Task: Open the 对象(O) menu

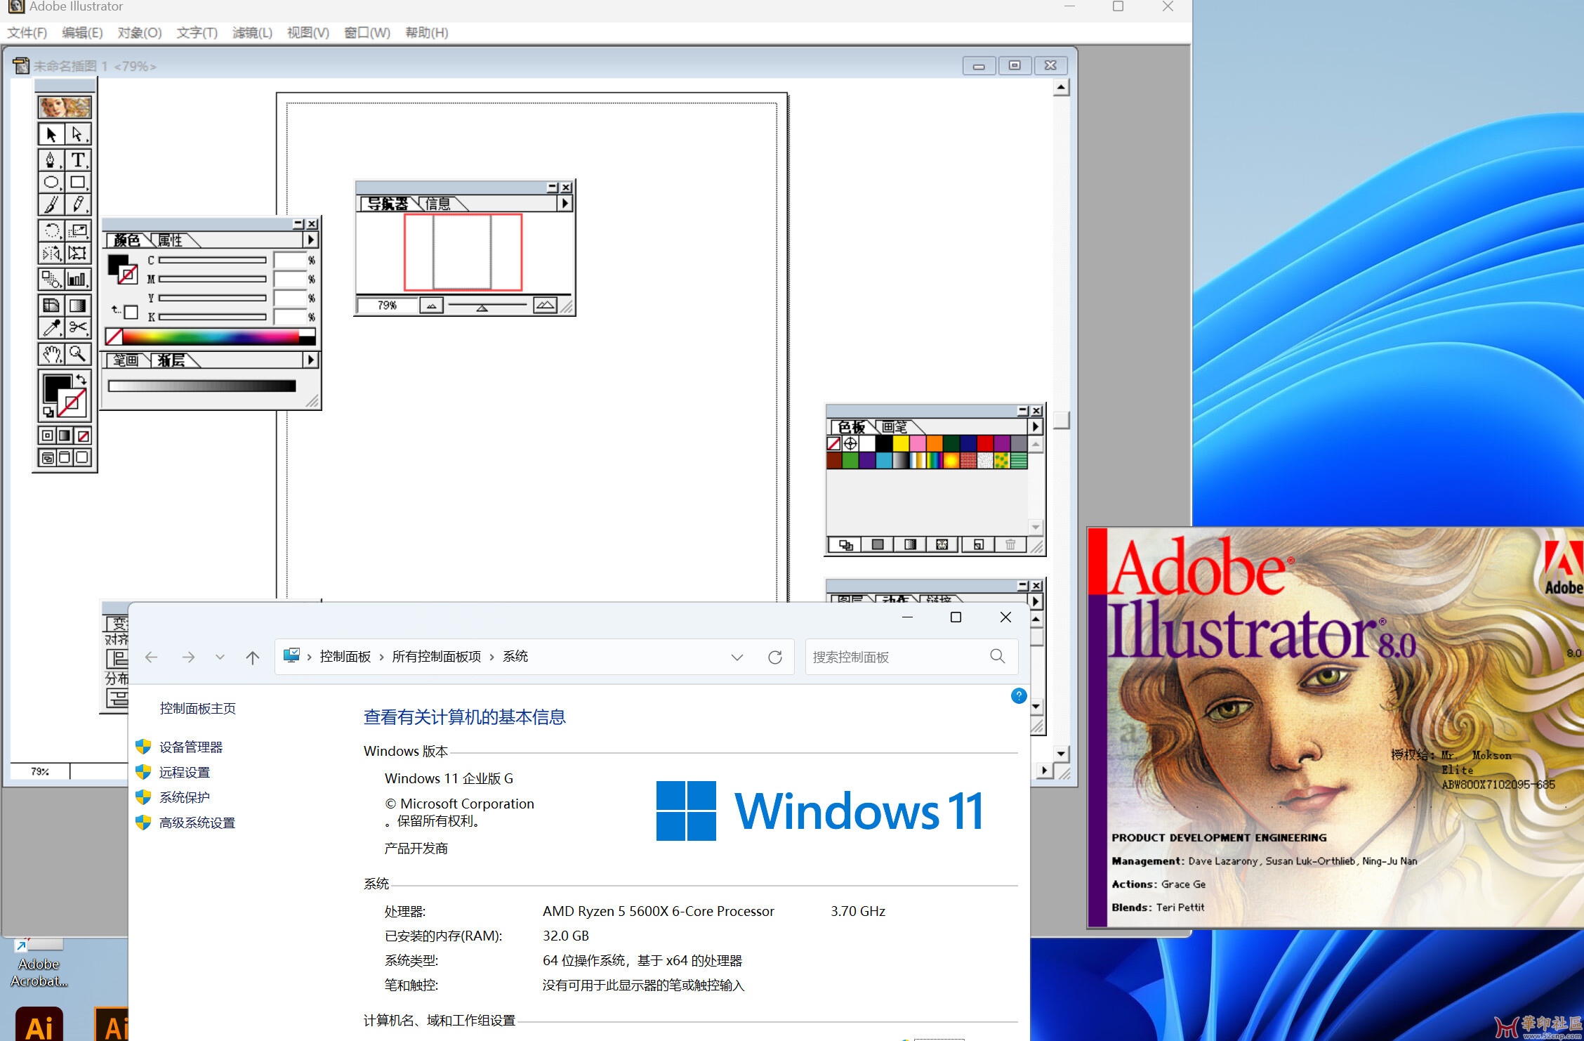Action: tap(139, 32)
